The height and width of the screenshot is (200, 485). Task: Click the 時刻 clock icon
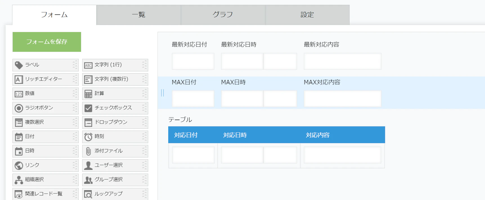pyautogui.click(x=88, y=137)
